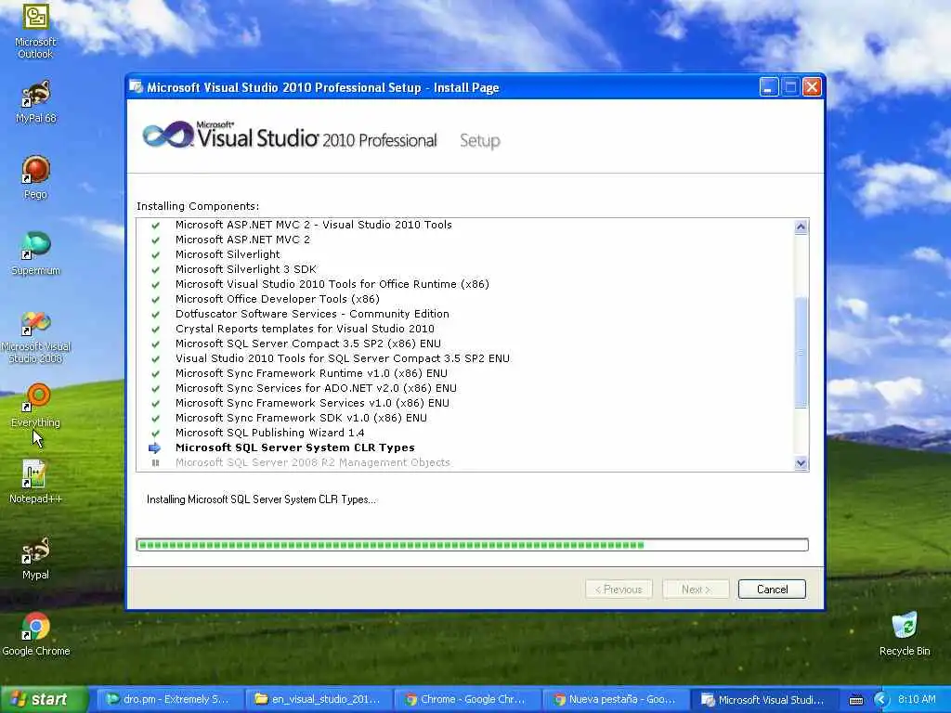
Task: Click the Installing Components label
Action: [x=198, y=206]
